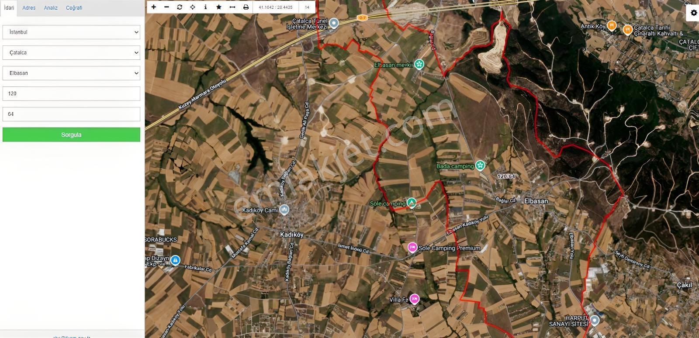Click the ada field containing 120
Screen dimensions: 699x338
[x=71, y=93]
